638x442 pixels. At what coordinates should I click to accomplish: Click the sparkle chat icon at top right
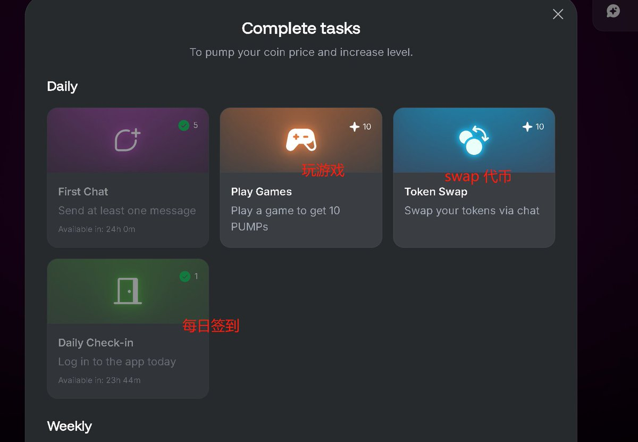tap(614, 11)
